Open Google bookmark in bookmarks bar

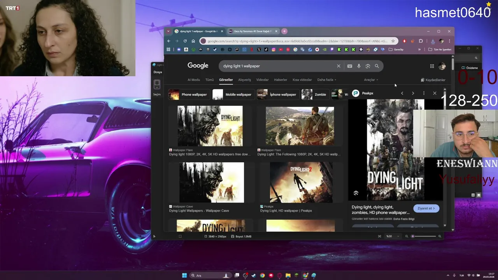click(295, 50)
